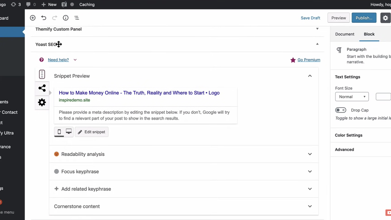Click the Undo arrow icon
This screenshot has height=220, width=391.
pos(44,18)
